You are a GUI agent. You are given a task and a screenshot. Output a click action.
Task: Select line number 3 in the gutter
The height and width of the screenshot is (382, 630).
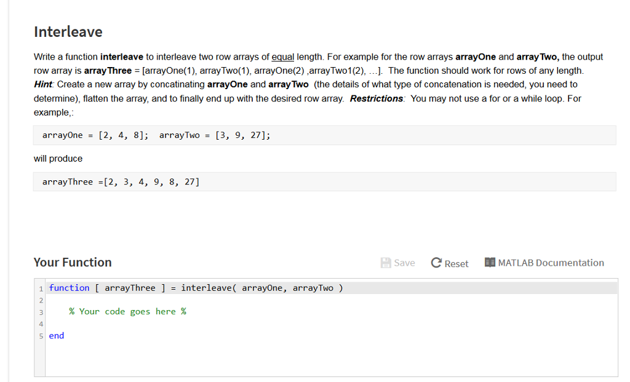tap(41, 311)
